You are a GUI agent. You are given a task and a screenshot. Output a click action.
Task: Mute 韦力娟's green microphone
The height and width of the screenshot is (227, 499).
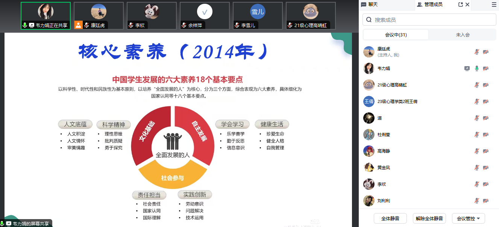pos(477,68)
